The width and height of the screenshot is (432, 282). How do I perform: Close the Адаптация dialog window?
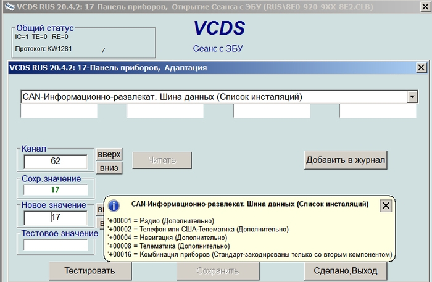(422, 67)
